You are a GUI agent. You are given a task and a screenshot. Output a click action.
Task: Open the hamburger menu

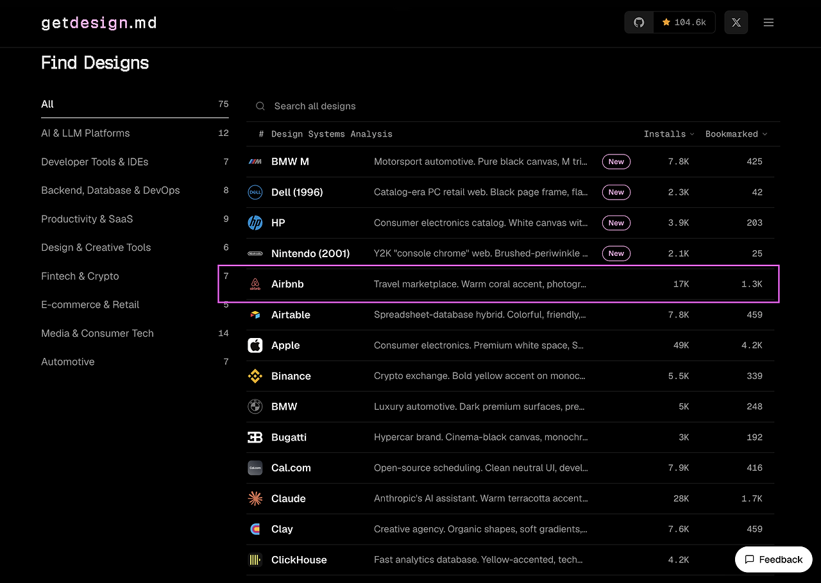pyautogui.click(x=768, y=22)
